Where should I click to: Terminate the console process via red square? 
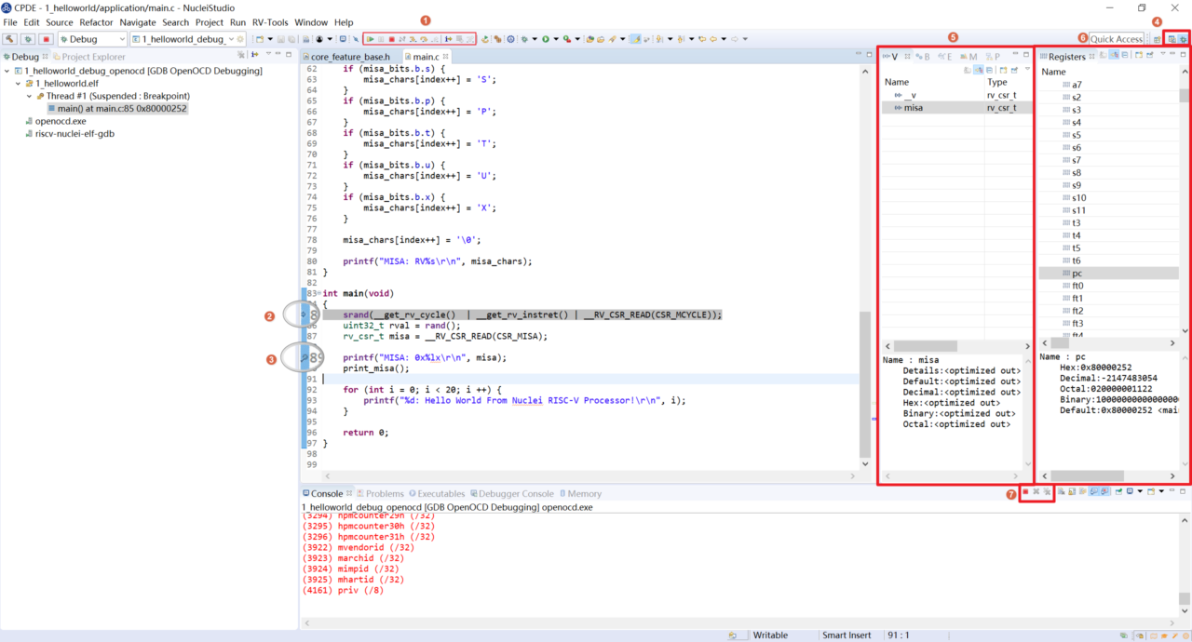click(x=1025, y=491)
